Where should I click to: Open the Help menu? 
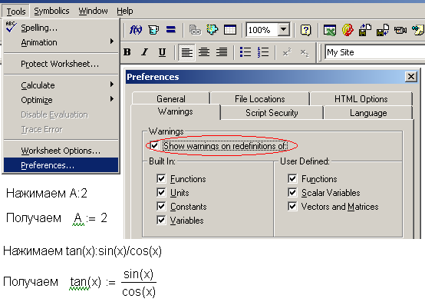pos(125,11)
